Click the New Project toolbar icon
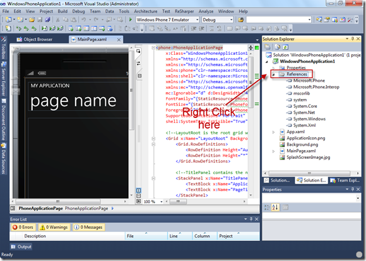366x261 pixels. (8, 20)
